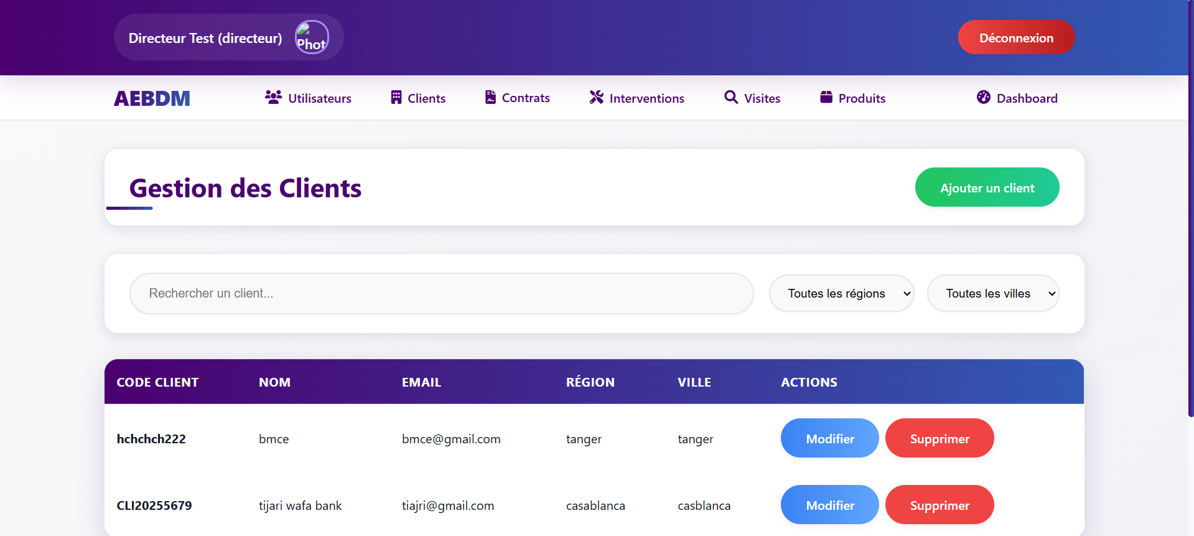Focus the Rechercher un client search field
Image resolution: width=1194 pixels, height=536 pixels.
441,293
